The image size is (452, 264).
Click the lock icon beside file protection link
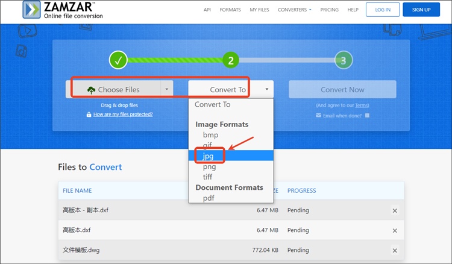[x=89, y=115]
